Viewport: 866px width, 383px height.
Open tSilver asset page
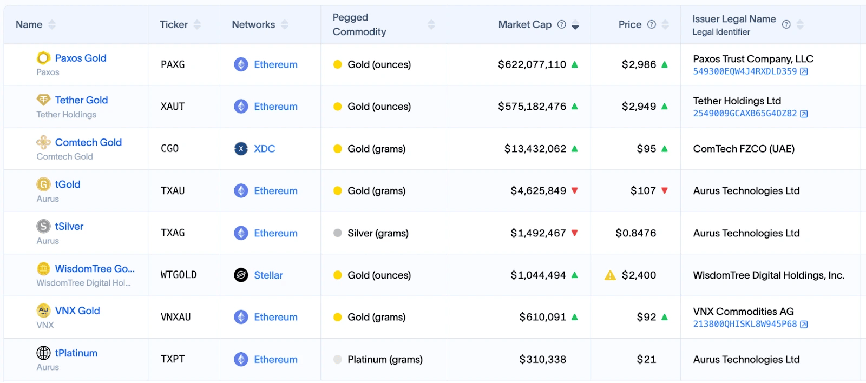pyautogui.click(x=69, y=226)
